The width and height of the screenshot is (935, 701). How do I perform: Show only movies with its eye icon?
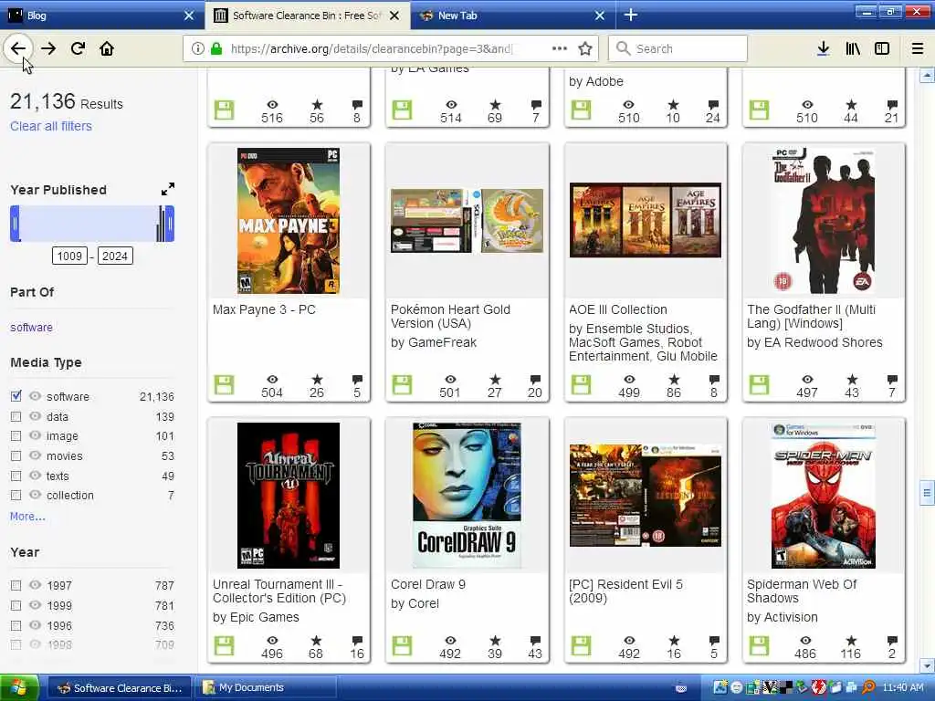coord(36,456)
